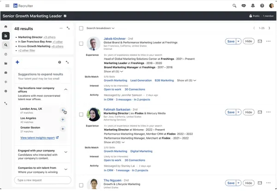
Task: Save Jakob Kirchner to the project
Action: point(231,42)
